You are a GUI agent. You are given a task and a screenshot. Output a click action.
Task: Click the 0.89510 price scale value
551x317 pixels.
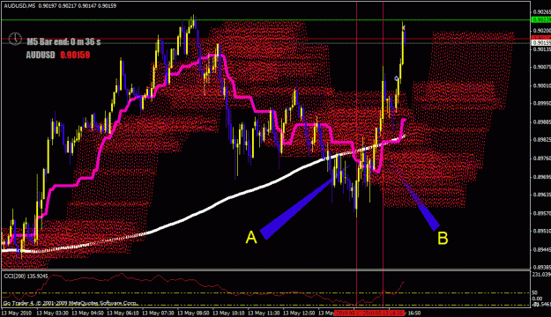tap(541, 232)
